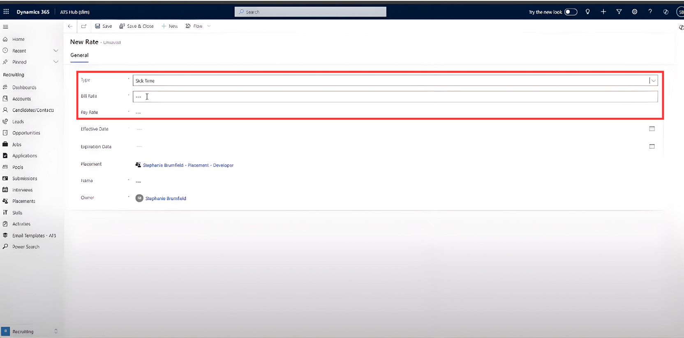Screen dimensions: 684x338
Task: Open the Stephanie Brumfield placement link
Action: 188,165
